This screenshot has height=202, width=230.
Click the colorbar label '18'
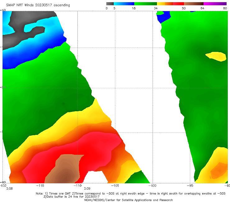[134, 8]
